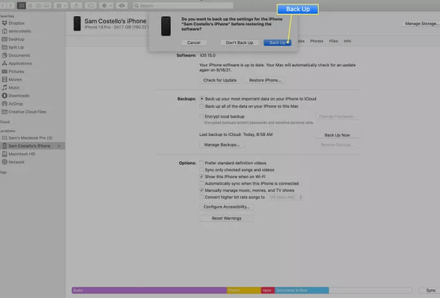The image size is (440, 298).
Task: Click the Sync button
Action: pos(431,290)
